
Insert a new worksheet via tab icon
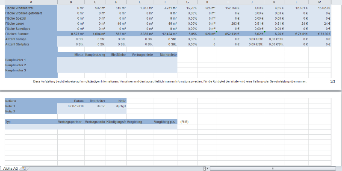[24, 168]
